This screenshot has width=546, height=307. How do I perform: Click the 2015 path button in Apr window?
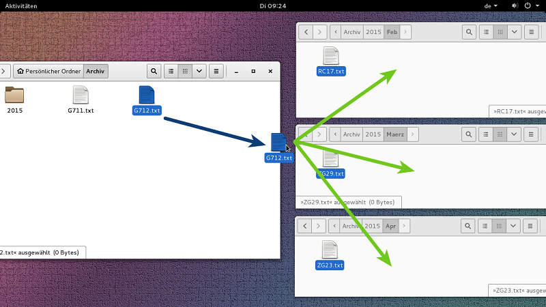(x=373, y=226)
